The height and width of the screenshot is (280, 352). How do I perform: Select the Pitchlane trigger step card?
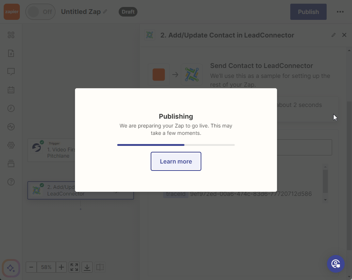point(51,150)
